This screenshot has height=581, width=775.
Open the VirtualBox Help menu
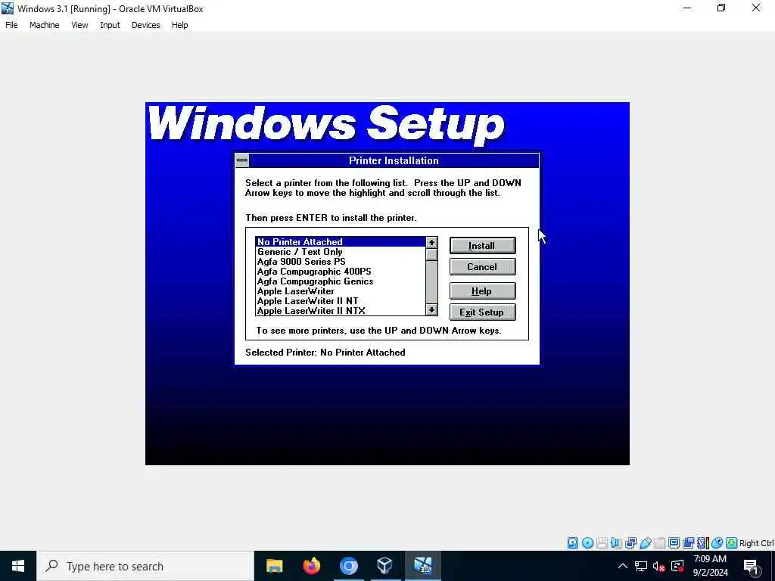point(180,25)
